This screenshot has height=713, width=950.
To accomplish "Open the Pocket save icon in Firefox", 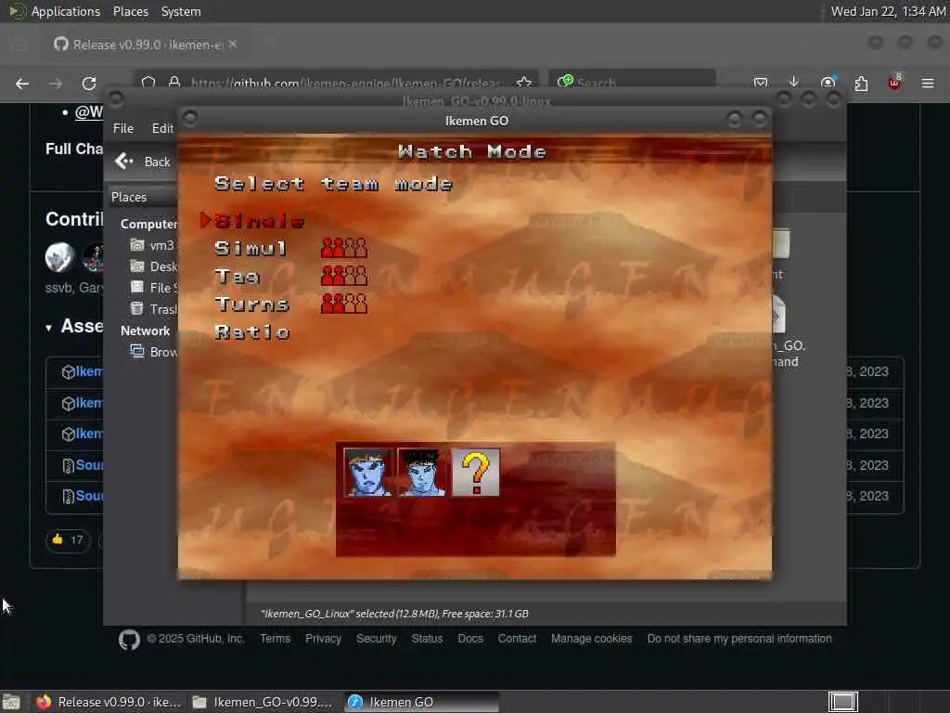I will click(761, 83).
